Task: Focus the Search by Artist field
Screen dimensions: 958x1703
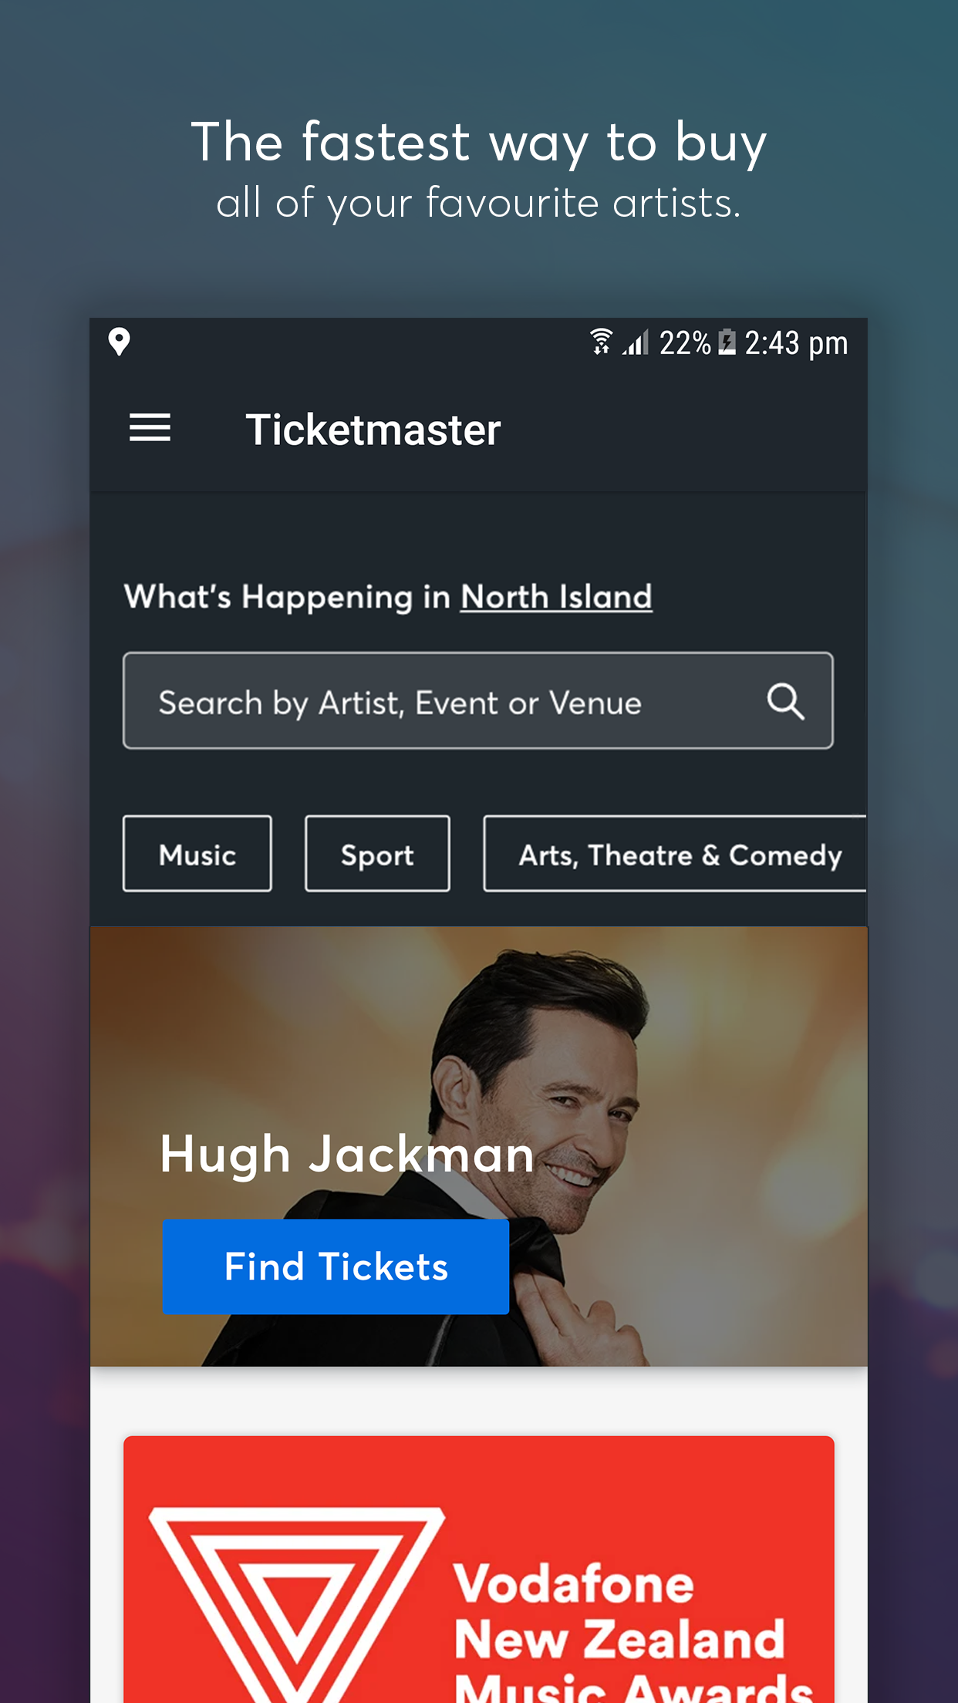Action: (478, 701)
